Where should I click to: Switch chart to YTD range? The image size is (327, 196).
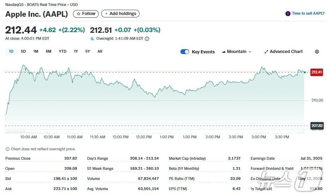click(62, 52)
